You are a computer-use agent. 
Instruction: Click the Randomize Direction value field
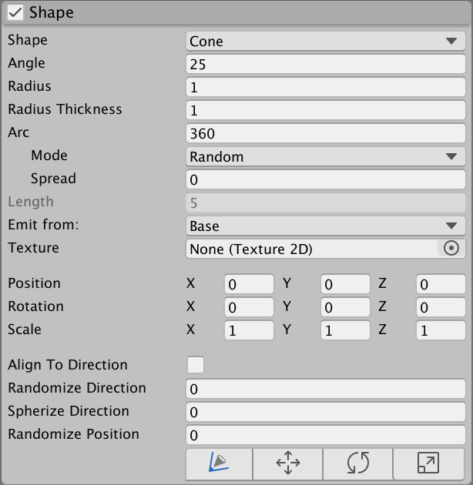[325, 389]
